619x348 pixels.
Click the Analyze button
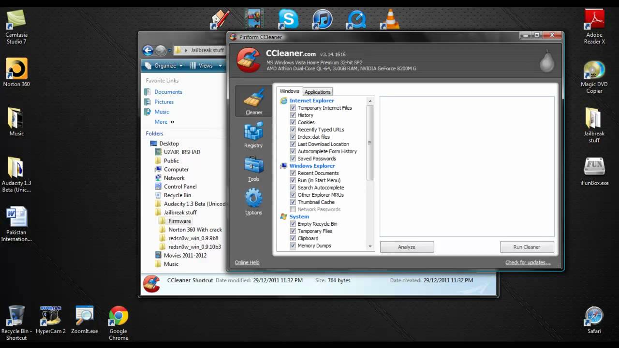[x=407, y=247]
